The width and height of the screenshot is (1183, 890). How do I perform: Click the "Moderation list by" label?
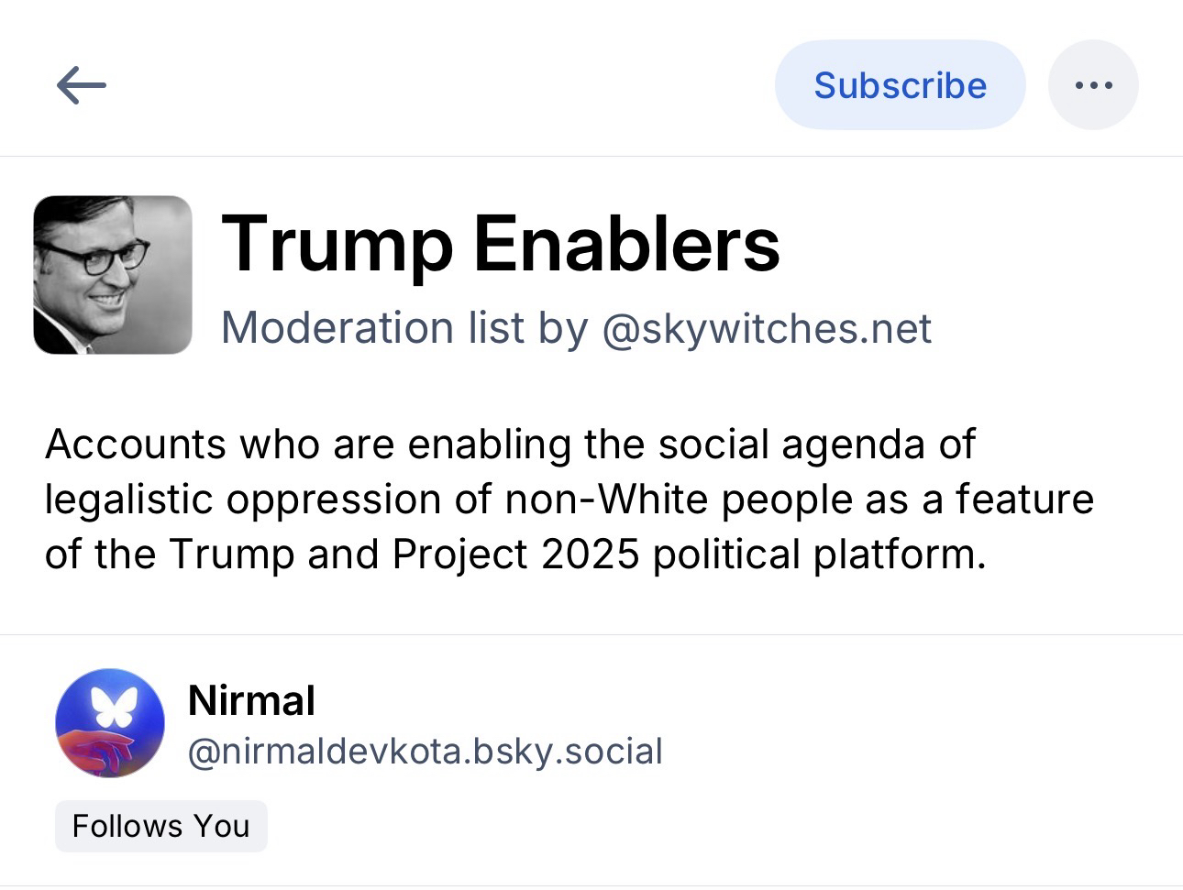click(404, 328)
